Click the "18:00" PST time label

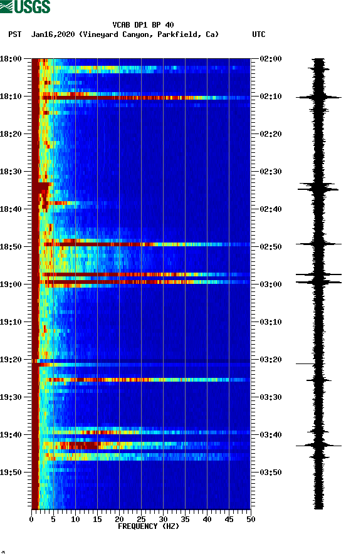pos(11,59)
